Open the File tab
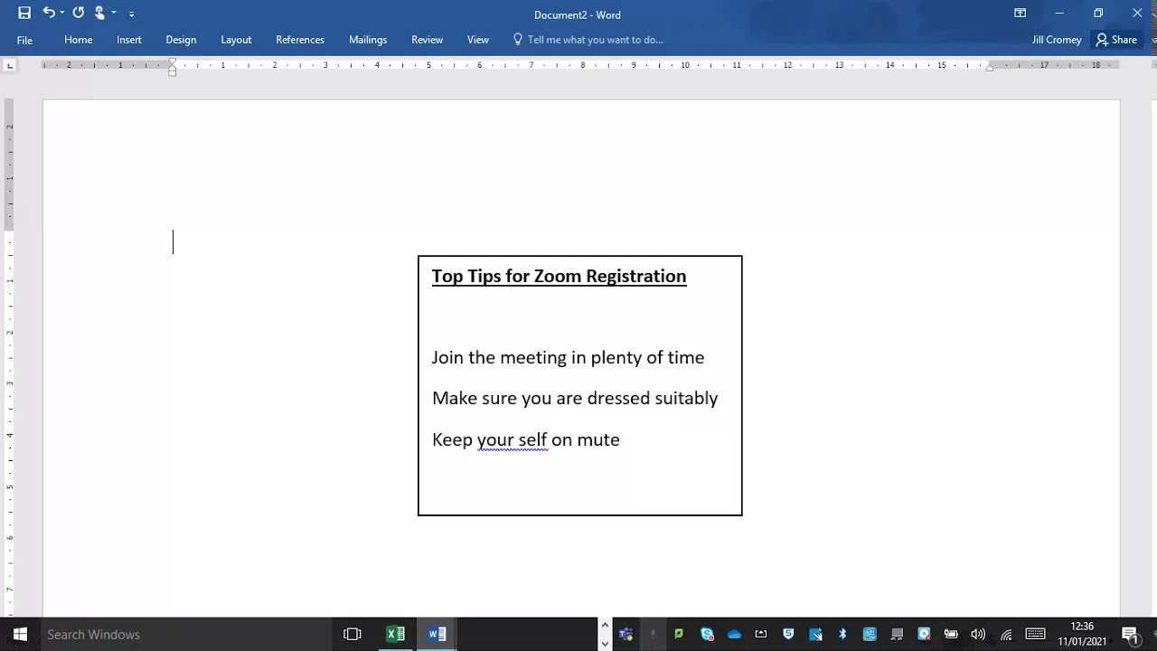This screenshot has height=651, width=1157. [24, 40]
